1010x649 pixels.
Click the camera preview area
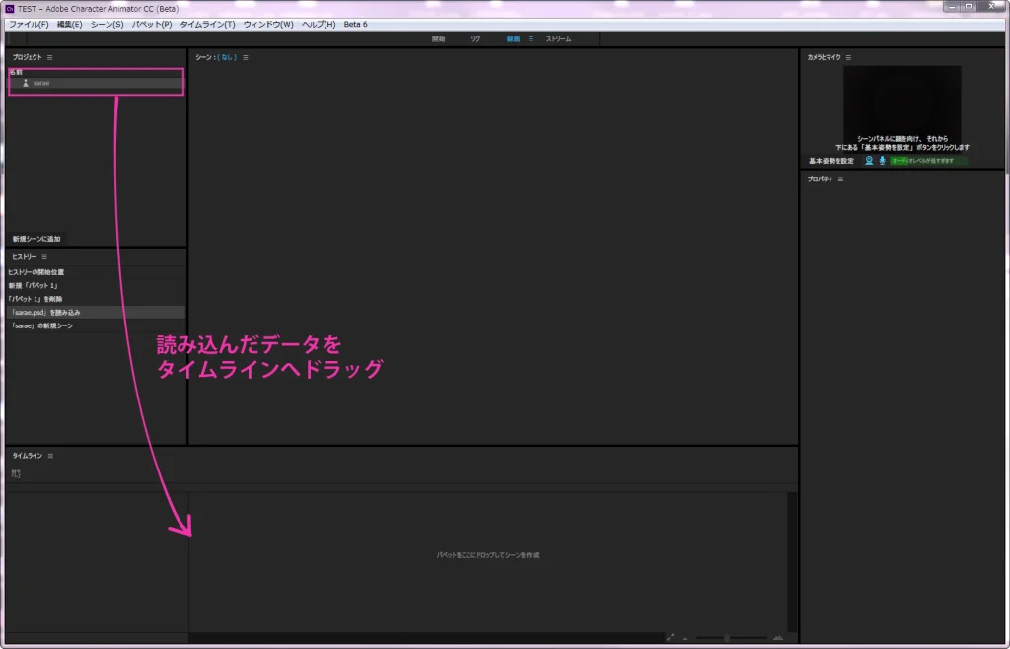[902, 109]
